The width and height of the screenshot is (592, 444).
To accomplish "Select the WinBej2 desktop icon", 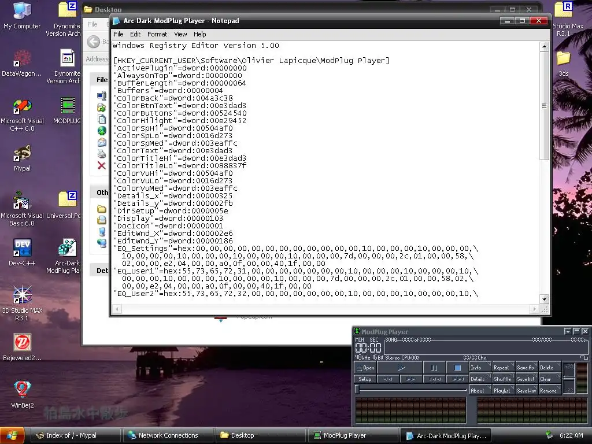I will 22,394.
